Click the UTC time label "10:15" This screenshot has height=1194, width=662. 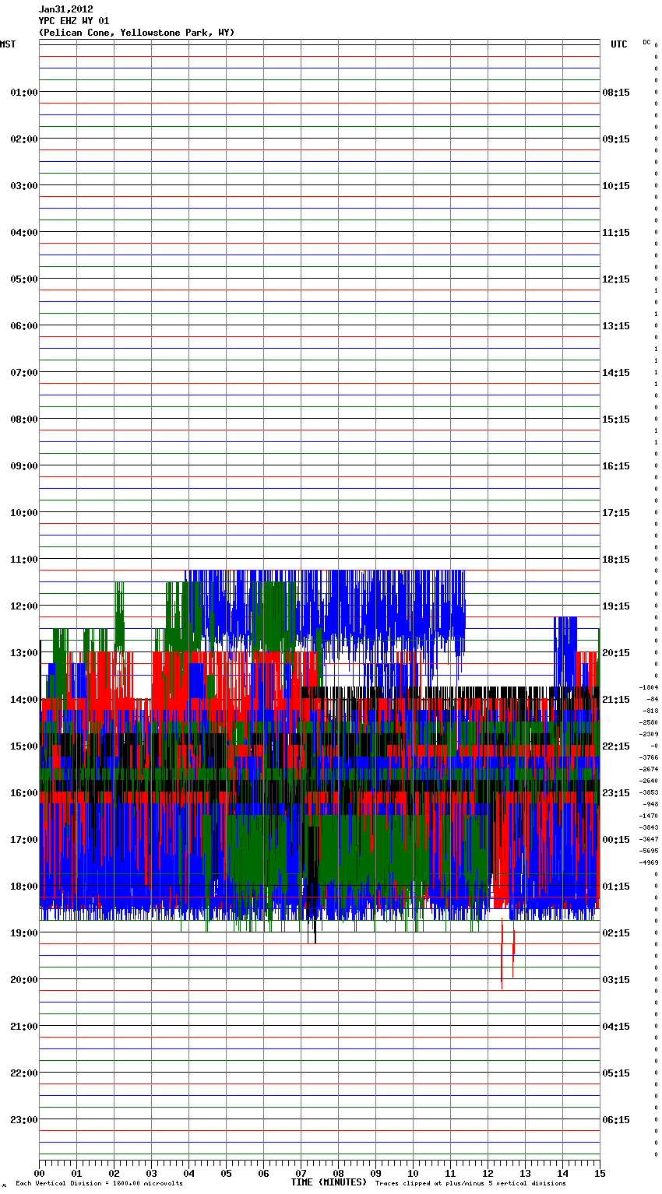click(x=616, y=186)
